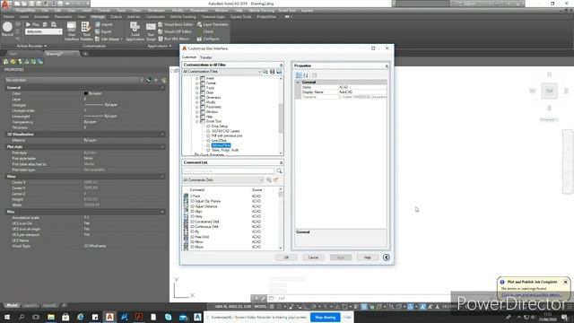Expand the Action Recorder panel arrow
This screenshot has width=574, height=323.
pyautogui.click(x=46, y=46)
